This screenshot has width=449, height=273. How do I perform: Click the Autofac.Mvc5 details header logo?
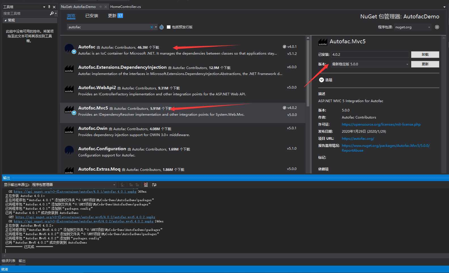tap(323, 42)
